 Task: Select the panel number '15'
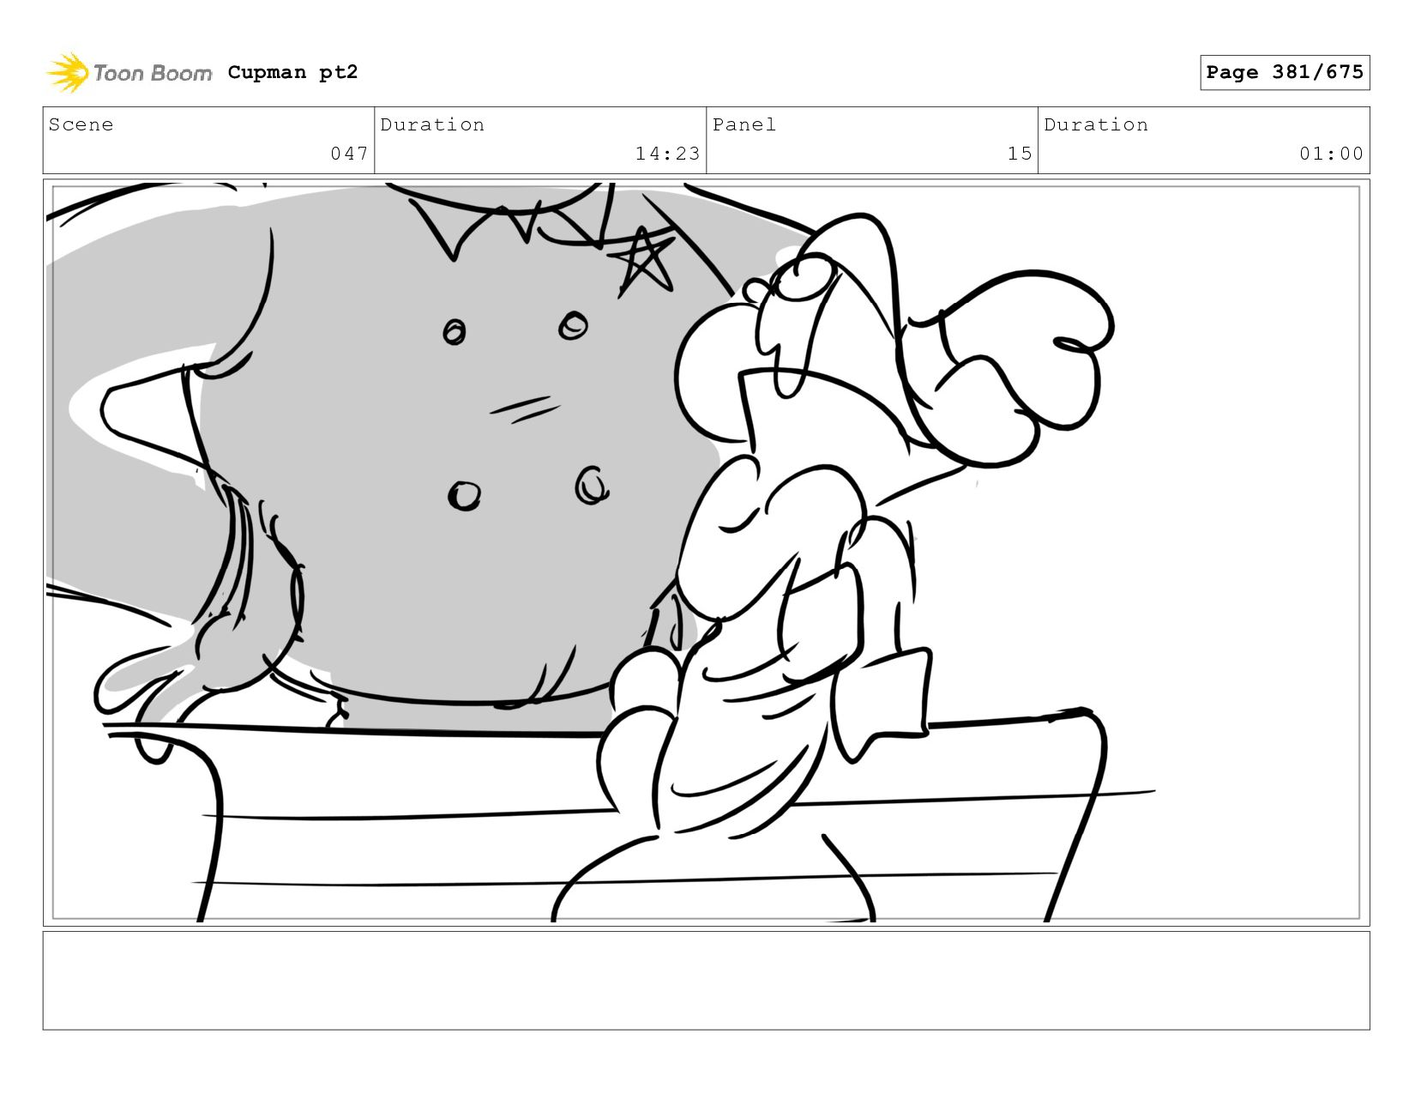[x=1020, y=154]
